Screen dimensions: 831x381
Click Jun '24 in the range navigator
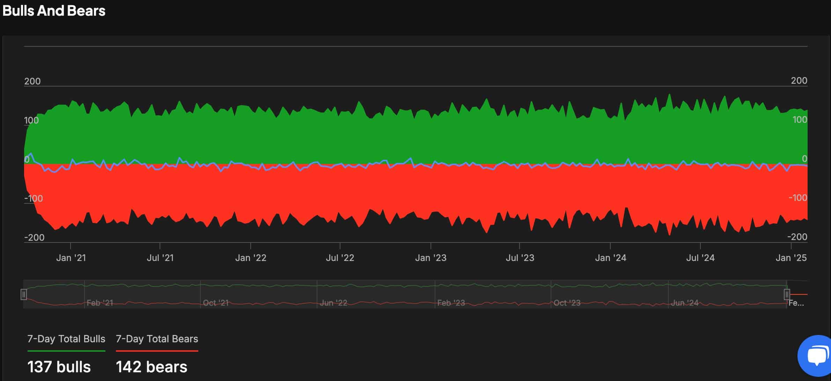[684, 303]
